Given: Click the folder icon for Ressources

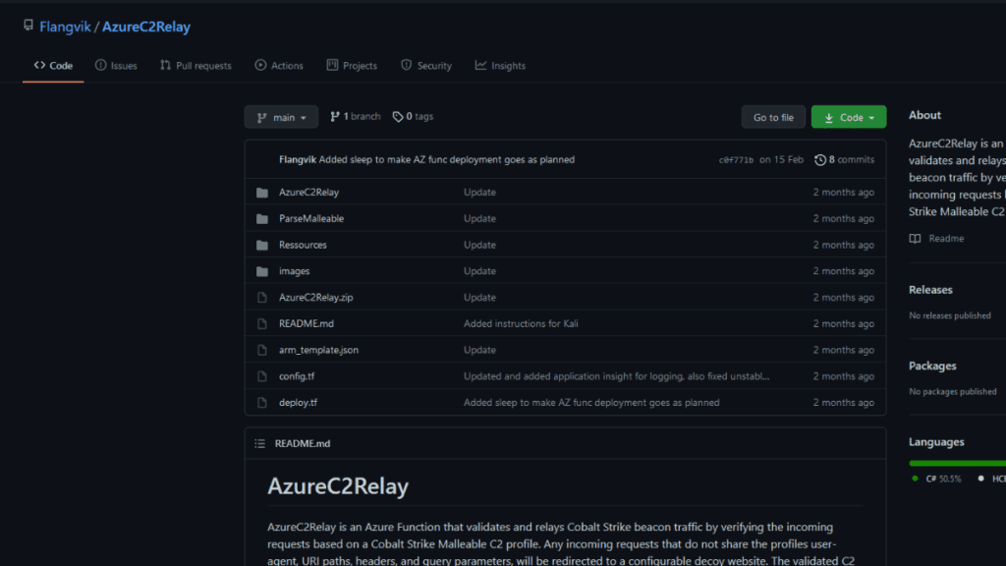Looking at the screenshot, I should 261,245.
